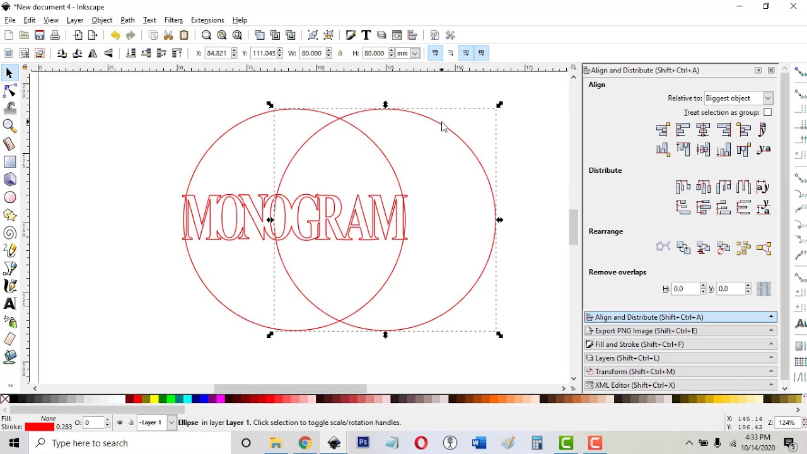Click the Remove overlaps button
The image size is (807, 454).
pyautogui.click(x=763, y=289)
